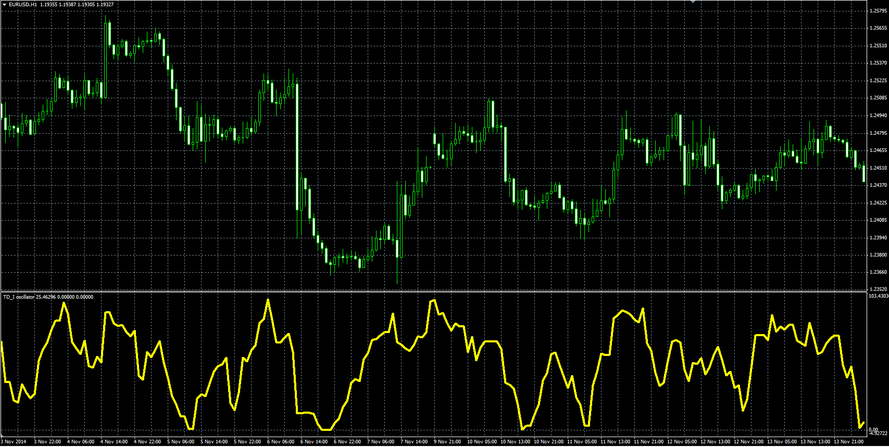Click the 7 Nov 14:00 time label
The width and height of the screenshot is (889, 447).
tap(414, 442)
